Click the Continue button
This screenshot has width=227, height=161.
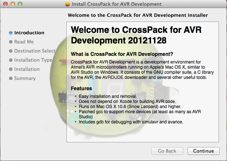click(x=204, y=151)
